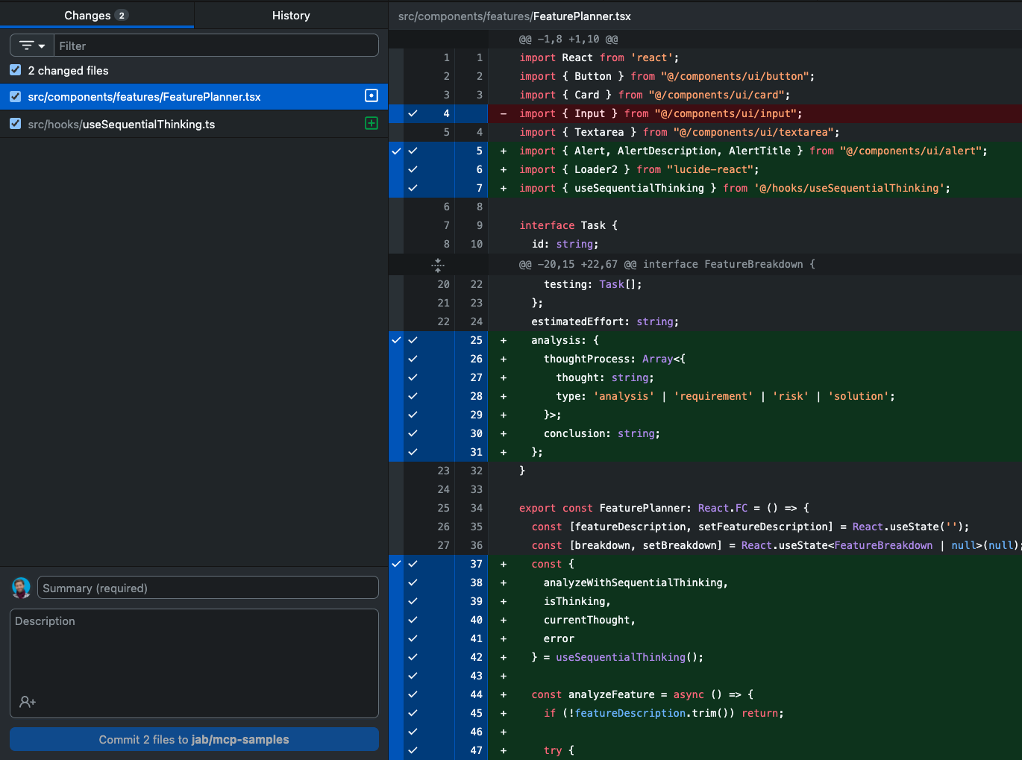The image size is (1022, 760).
Task: Toggle the hunk checkmark at line 25
Action: 396,340
